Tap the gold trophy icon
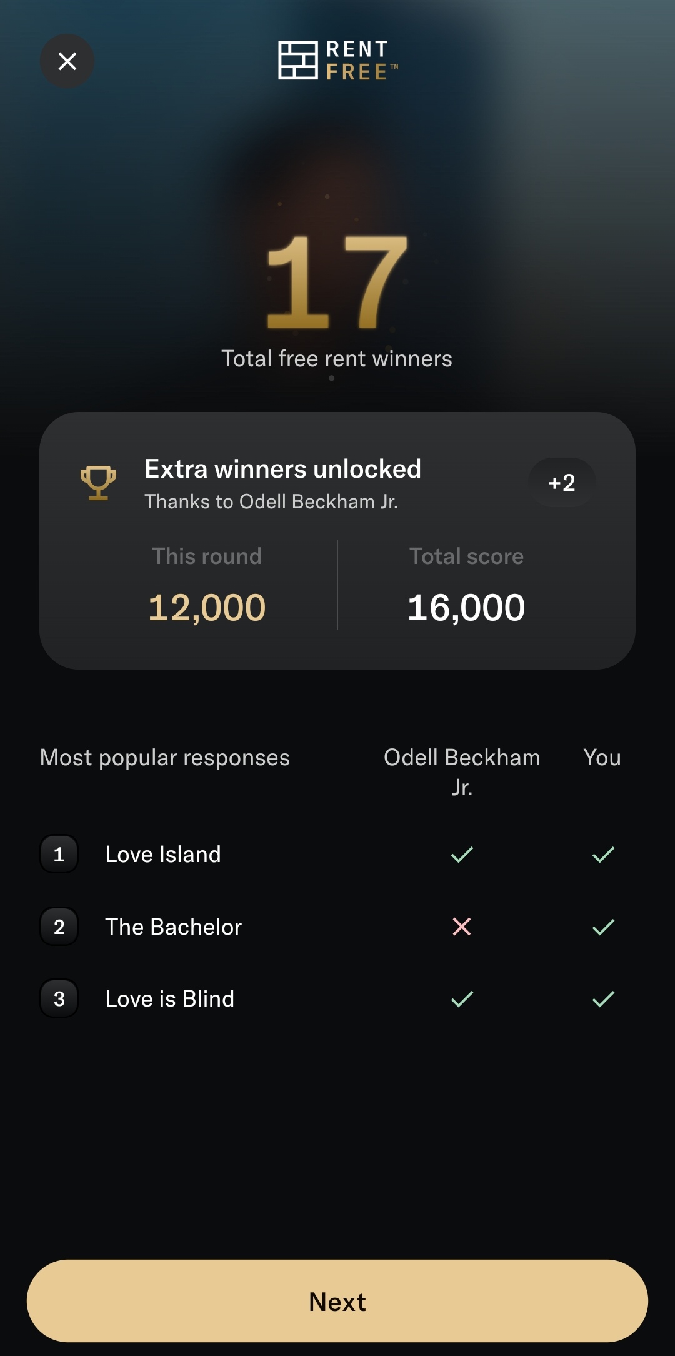The image size is (675, 1356). coord(98,483)
